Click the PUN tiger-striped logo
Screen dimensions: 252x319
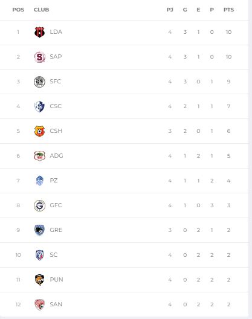39,280
